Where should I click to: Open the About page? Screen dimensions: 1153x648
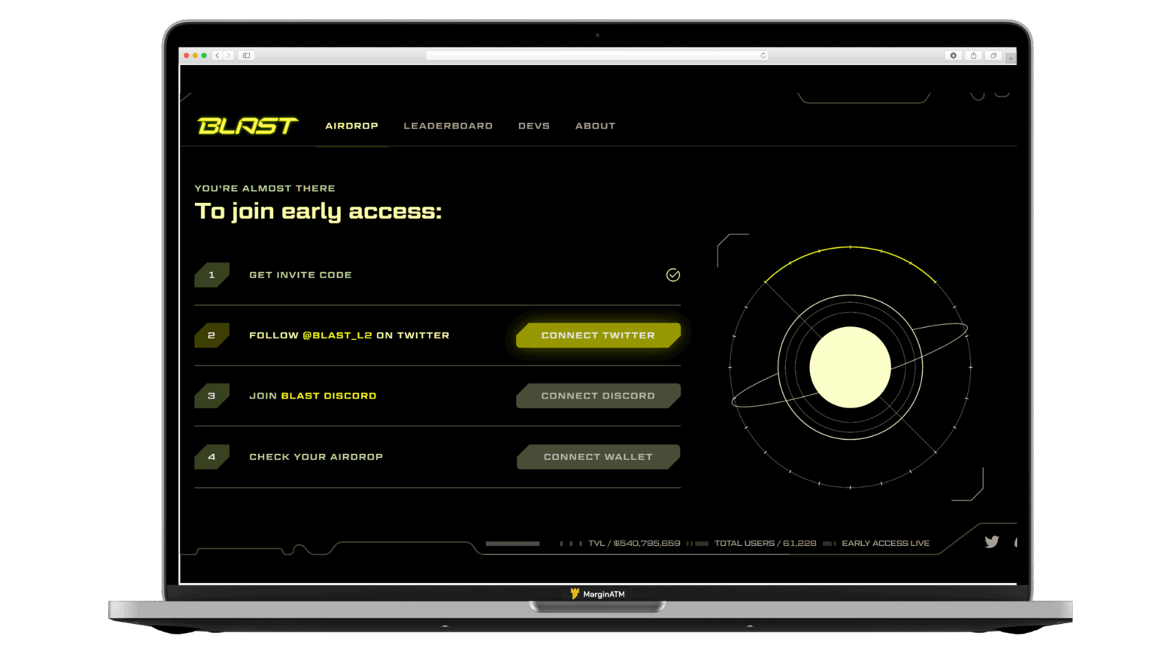595,125
